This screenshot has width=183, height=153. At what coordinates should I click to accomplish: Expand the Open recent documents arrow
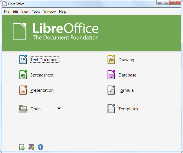point(59,108)
